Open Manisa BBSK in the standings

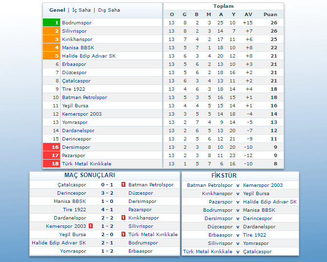[78, 48]
